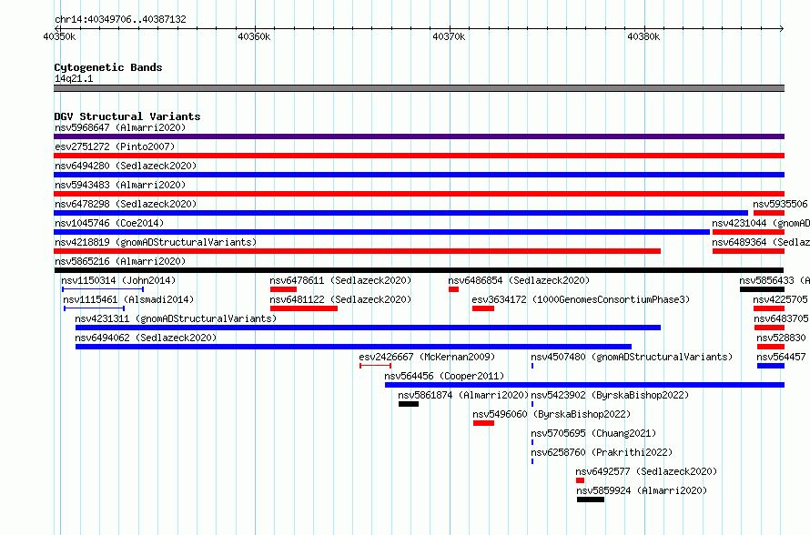Open the nsv6492577 (Sedlazeck2020) label
The width and height of the screenshot is (810, 535).
click(x=646, y=471)
